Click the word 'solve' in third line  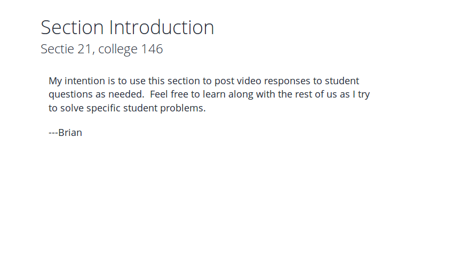[x=72, y=108]
